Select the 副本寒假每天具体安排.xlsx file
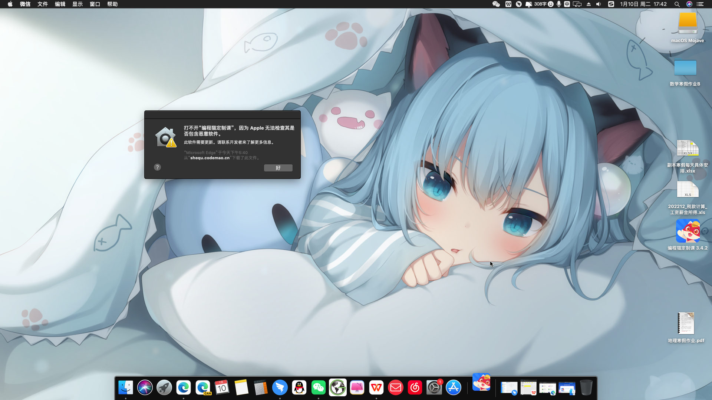The width and height of the screenshot is (712, 400). (x=688, y=156)
